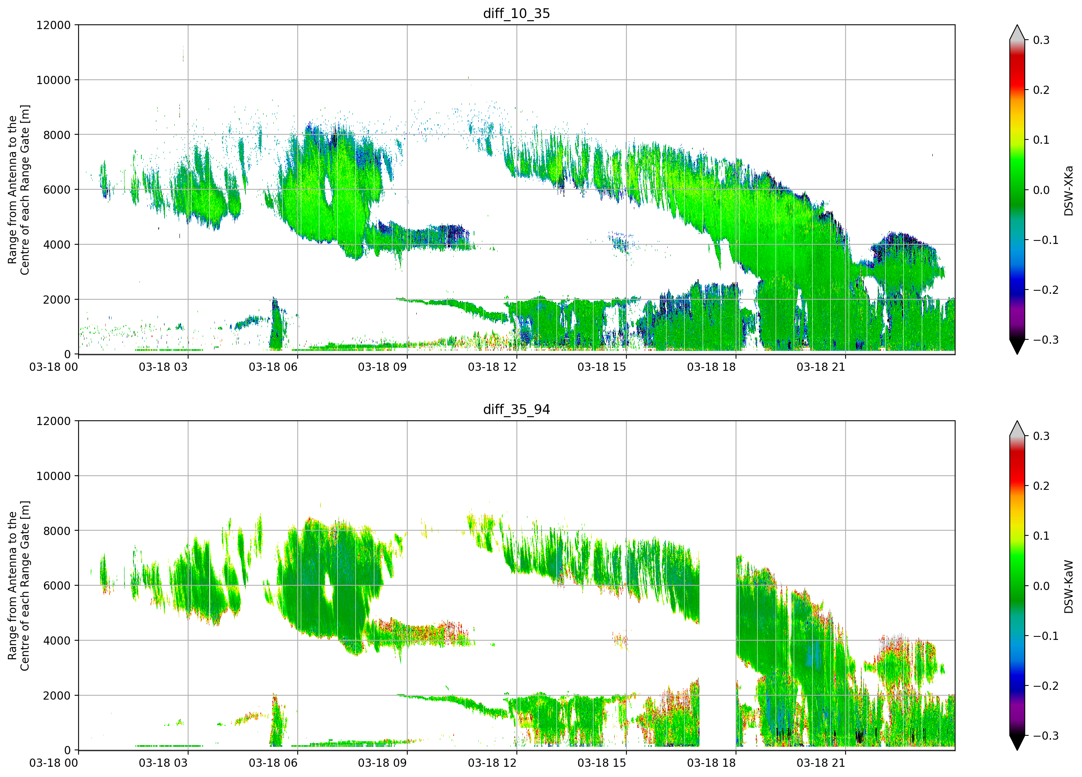Click "03-18 21" time label under diff_10_35 plot
The image size is (1082, 777).
821,367
